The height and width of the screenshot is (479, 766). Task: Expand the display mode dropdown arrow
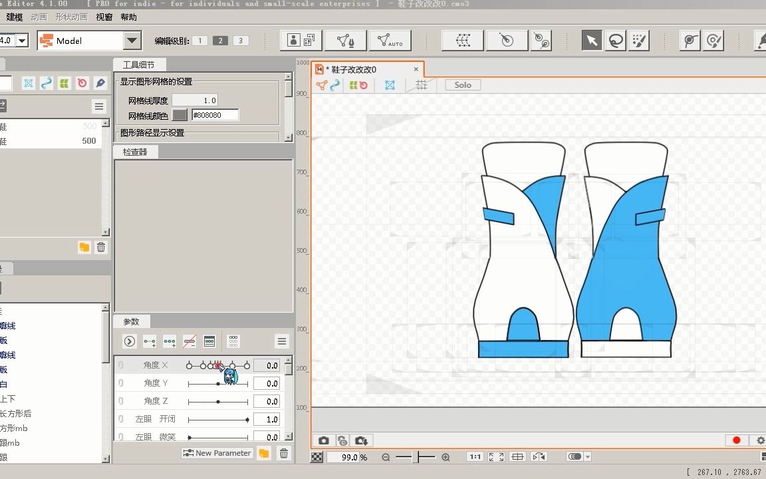(x=588, y=457)
